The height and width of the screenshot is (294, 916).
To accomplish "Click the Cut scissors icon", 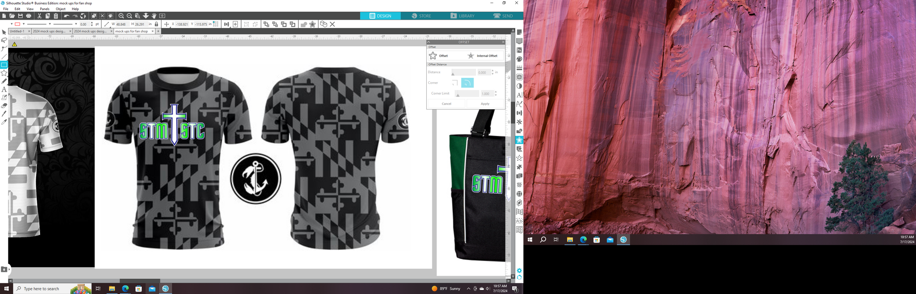I will coord(39,16).
